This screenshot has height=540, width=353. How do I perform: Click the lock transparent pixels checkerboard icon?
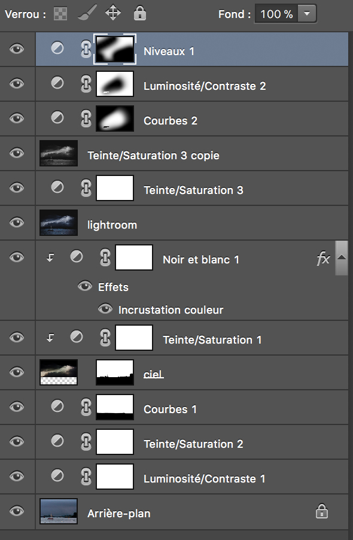60,14
